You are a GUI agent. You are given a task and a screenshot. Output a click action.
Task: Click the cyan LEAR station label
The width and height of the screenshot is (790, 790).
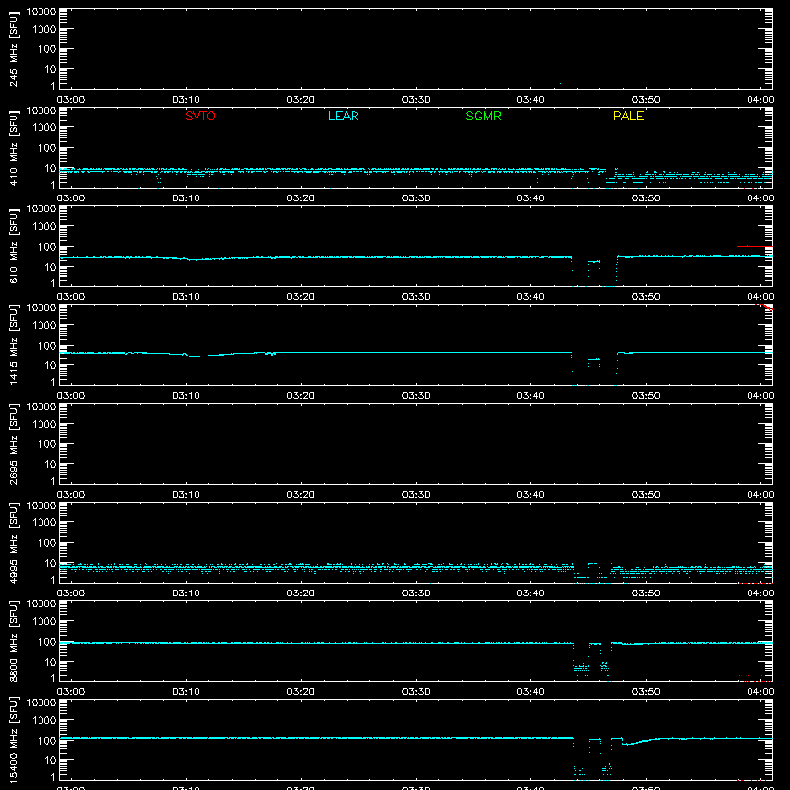pos(343,116)
